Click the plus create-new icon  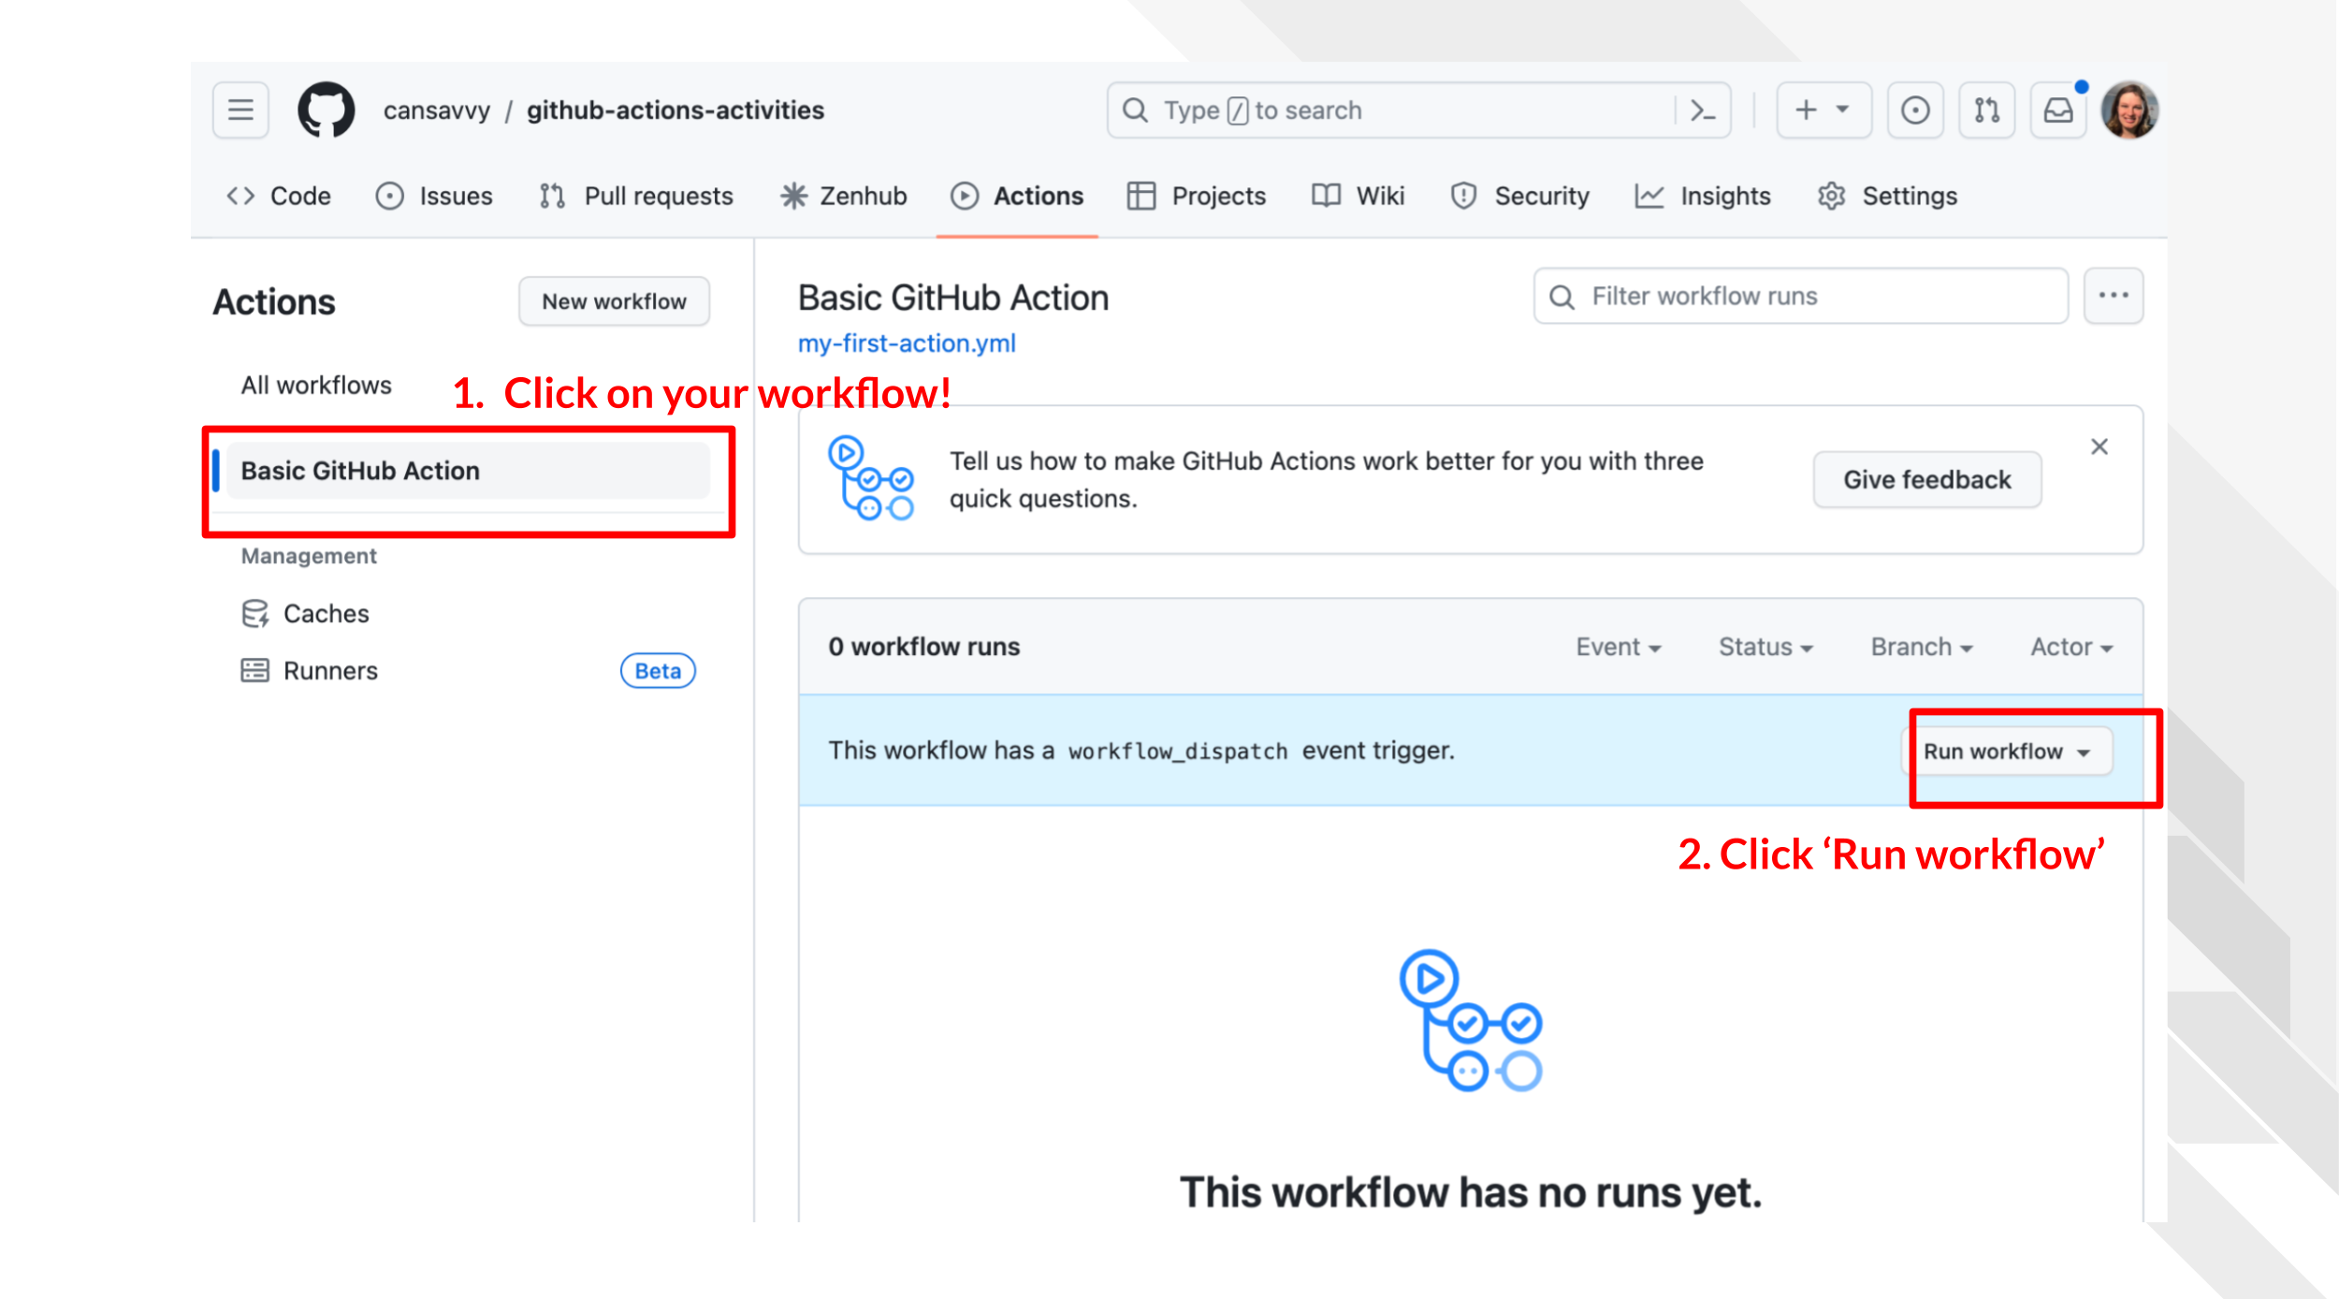[x=1806, y=110]
